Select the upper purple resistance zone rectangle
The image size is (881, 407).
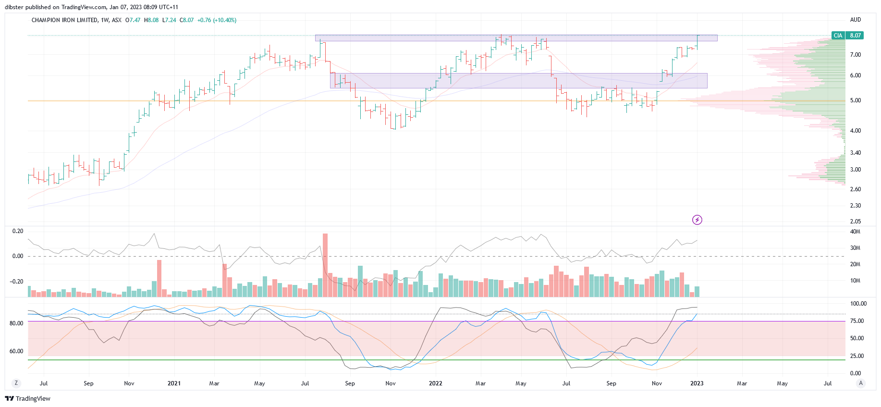[x=516, y=38]
